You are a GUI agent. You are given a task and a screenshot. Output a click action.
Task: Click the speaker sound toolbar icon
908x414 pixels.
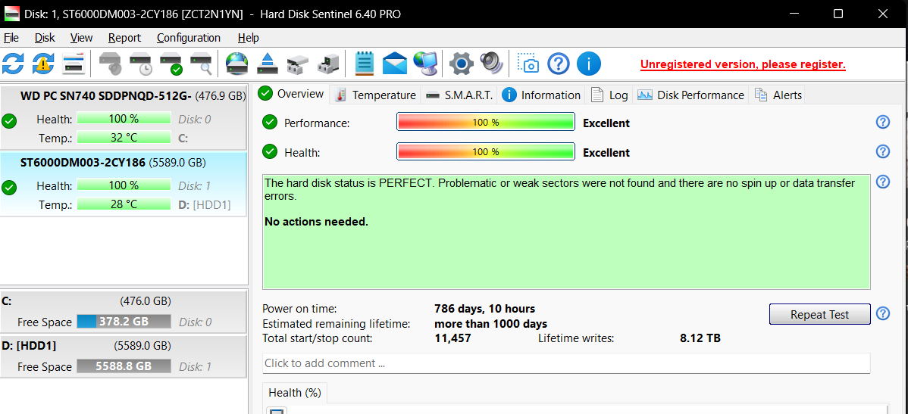tap(492, 63)
